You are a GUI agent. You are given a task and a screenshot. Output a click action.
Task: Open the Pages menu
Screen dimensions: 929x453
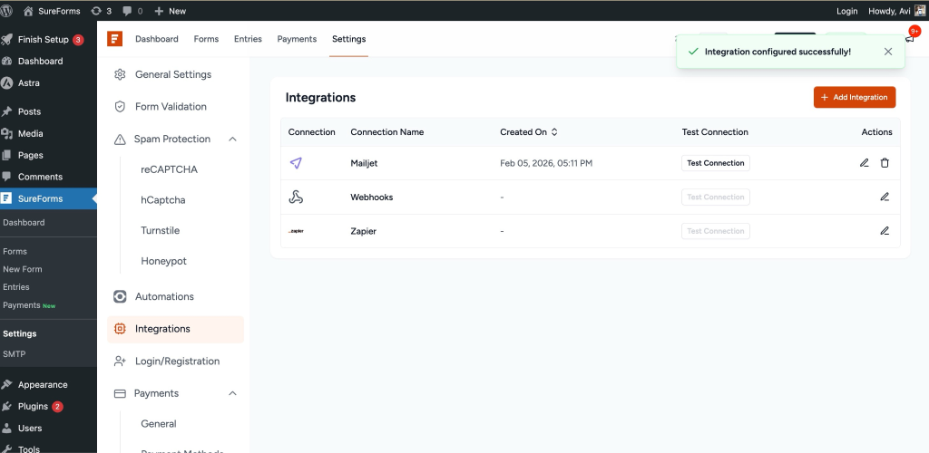(x=31, y=155)
